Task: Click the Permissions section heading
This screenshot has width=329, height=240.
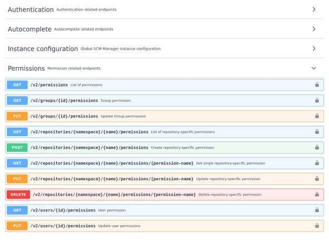Action: [x=26, y=68]
